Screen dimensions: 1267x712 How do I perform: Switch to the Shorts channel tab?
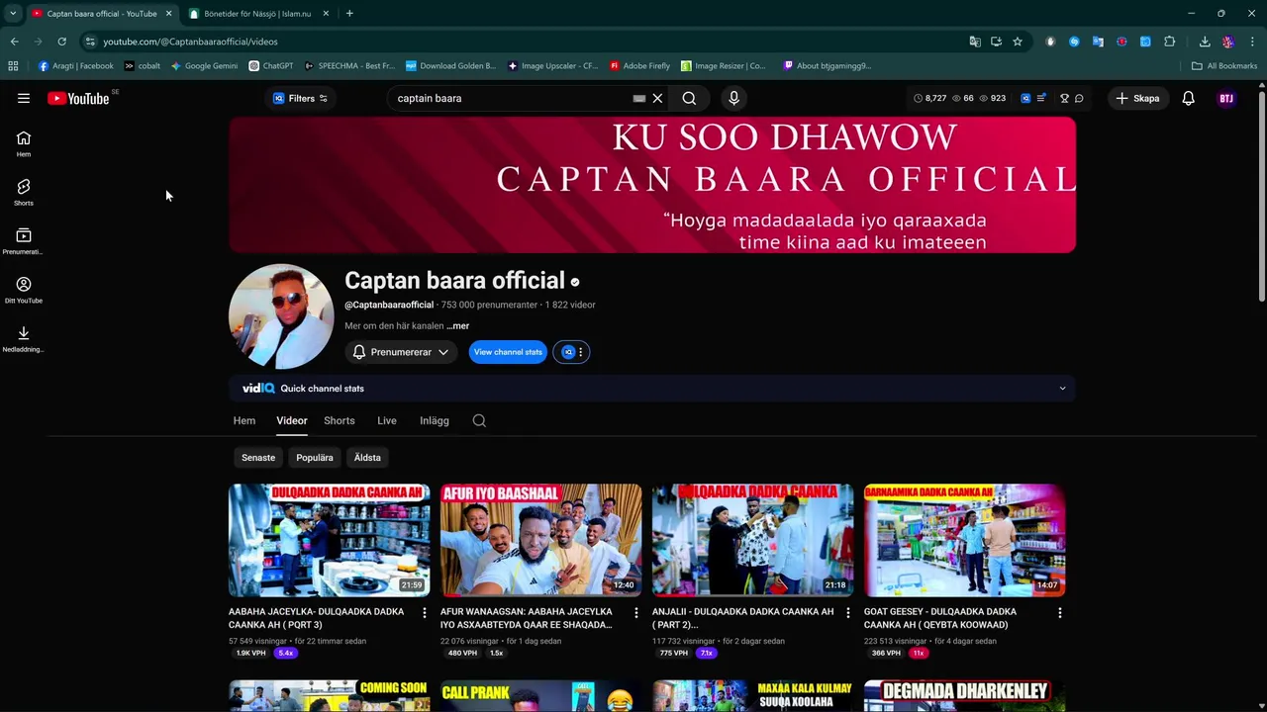pos(340,420)
